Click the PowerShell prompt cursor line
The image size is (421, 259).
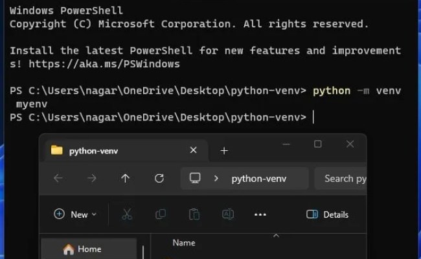pos(162,117)
